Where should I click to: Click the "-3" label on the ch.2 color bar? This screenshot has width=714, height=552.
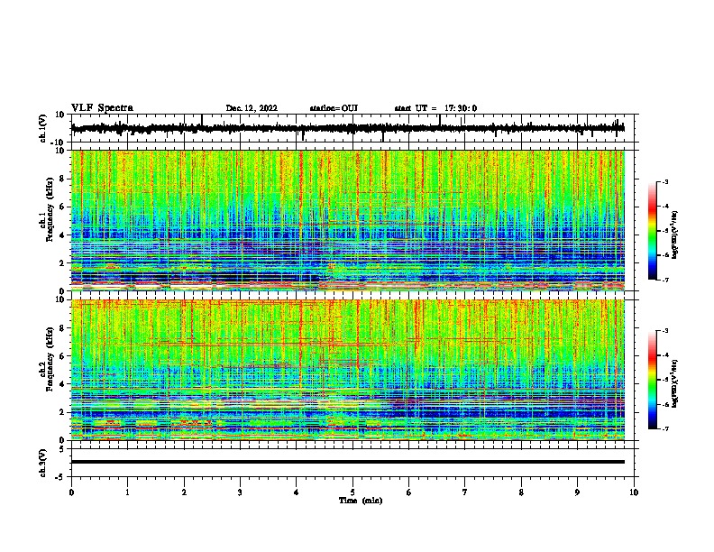[x=664, y=331]
